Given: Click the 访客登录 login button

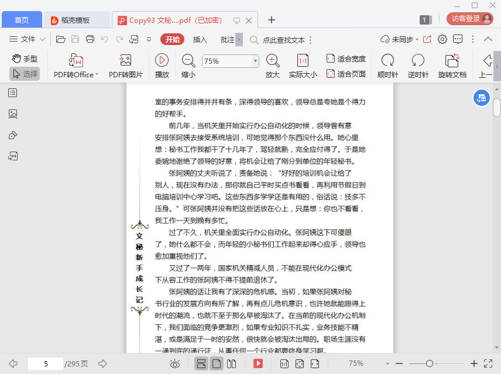Looking at the screenshot, I should (x=469, y=19).
